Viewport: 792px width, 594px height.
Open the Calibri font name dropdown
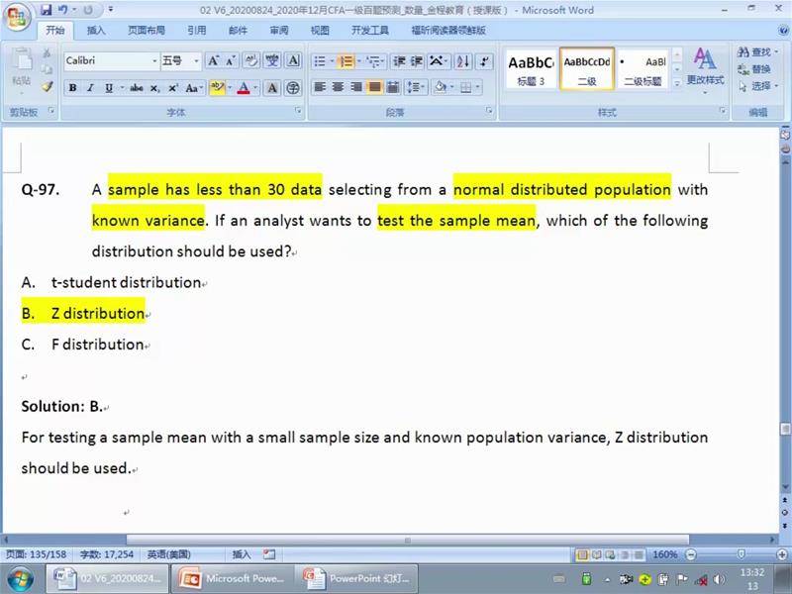(154, 61)
